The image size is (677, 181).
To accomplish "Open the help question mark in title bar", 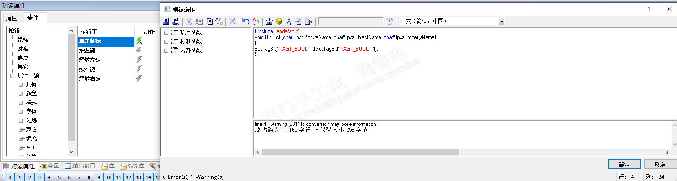I will [x=649, y=9].
